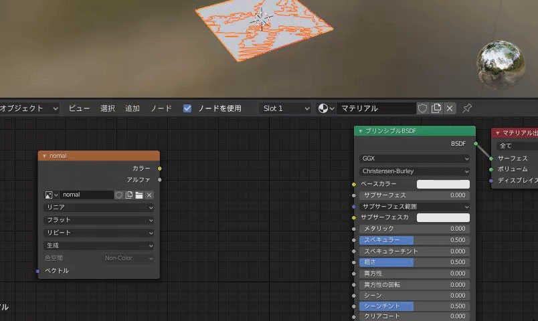Click BSDF output socket
This screenshot has width=538, height=321.
click(x=476, y=144)
